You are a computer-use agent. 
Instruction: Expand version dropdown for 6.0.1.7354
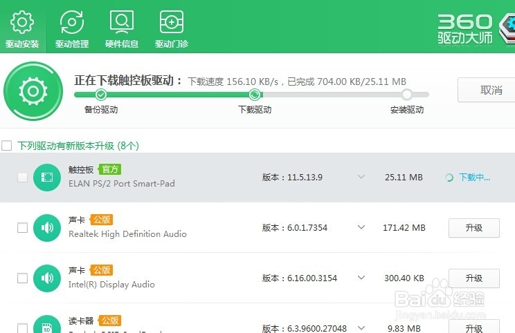[x=361, y=227]
